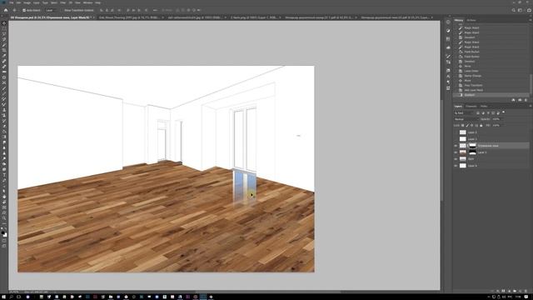Switch to the Channels tab
This screenshot has height=300, width=533.
coord(471,106)
